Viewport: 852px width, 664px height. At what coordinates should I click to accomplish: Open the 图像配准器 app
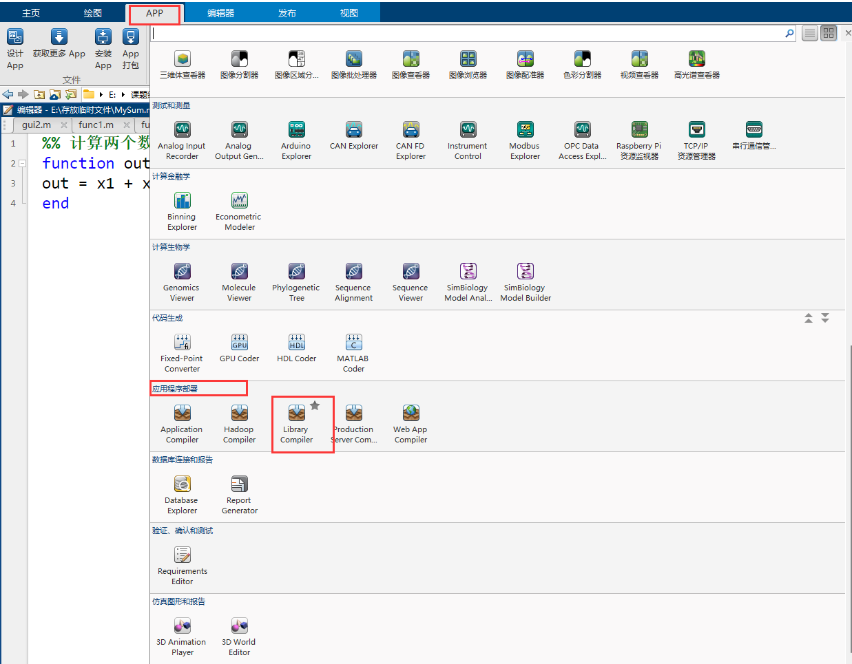pos(526,65)
